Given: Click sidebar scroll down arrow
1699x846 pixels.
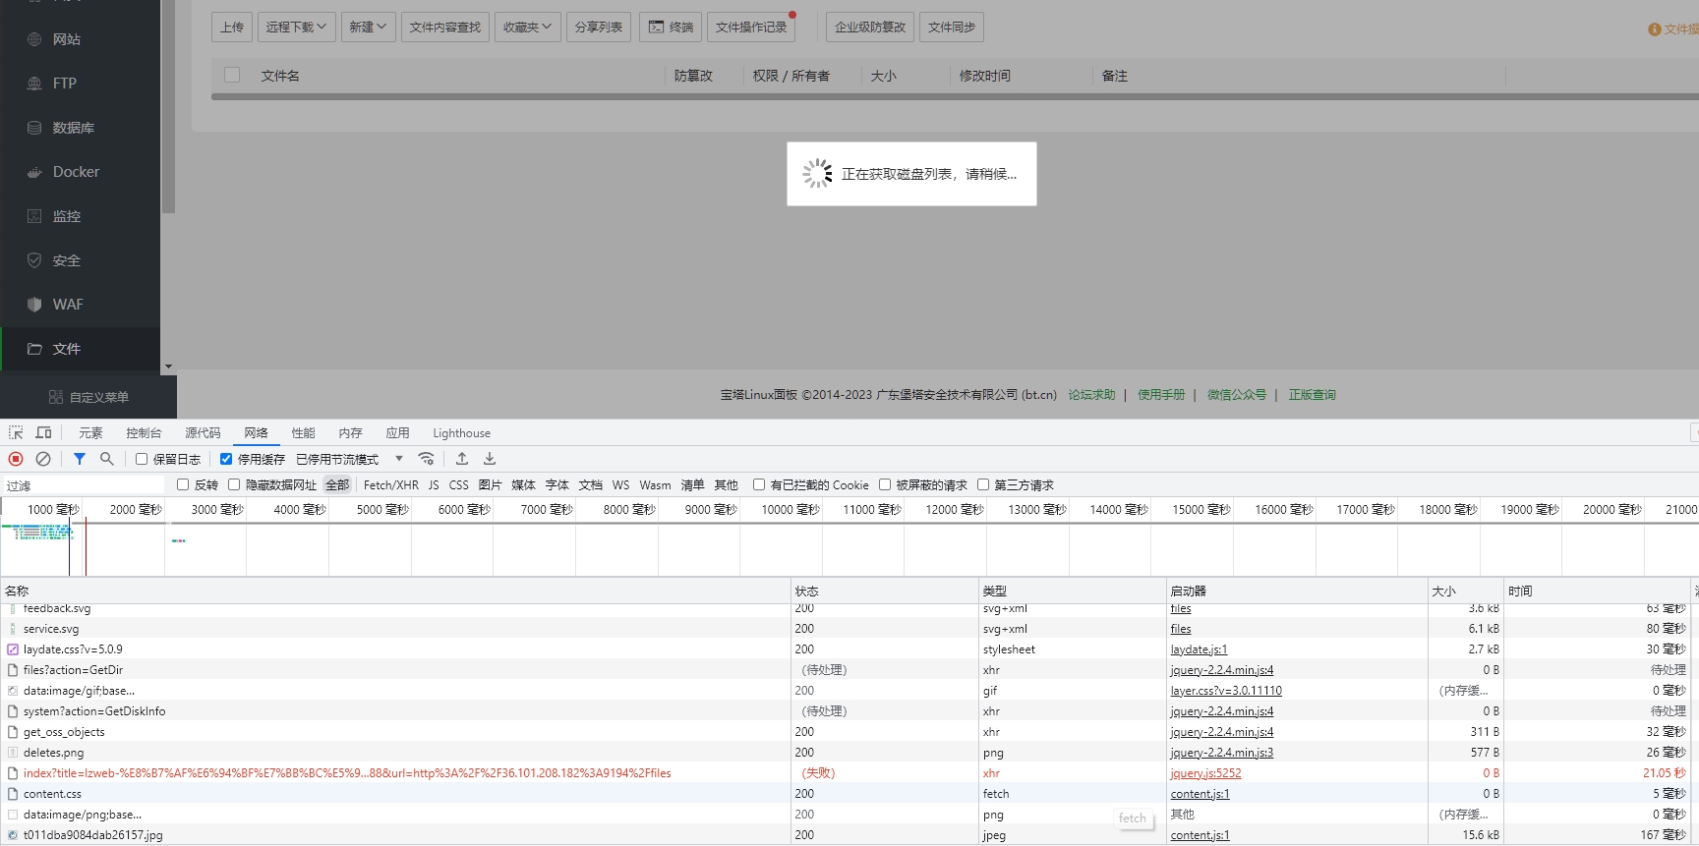Looking at the screenshot, I should pyautogui.click(x=168, y=367).
